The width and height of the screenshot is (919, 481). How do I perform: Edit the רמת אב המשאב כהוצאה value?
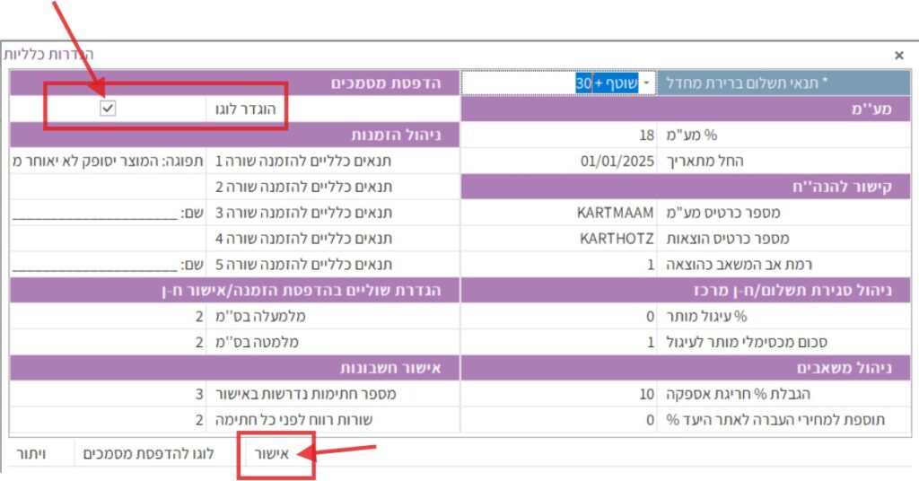tap(558, 265)
